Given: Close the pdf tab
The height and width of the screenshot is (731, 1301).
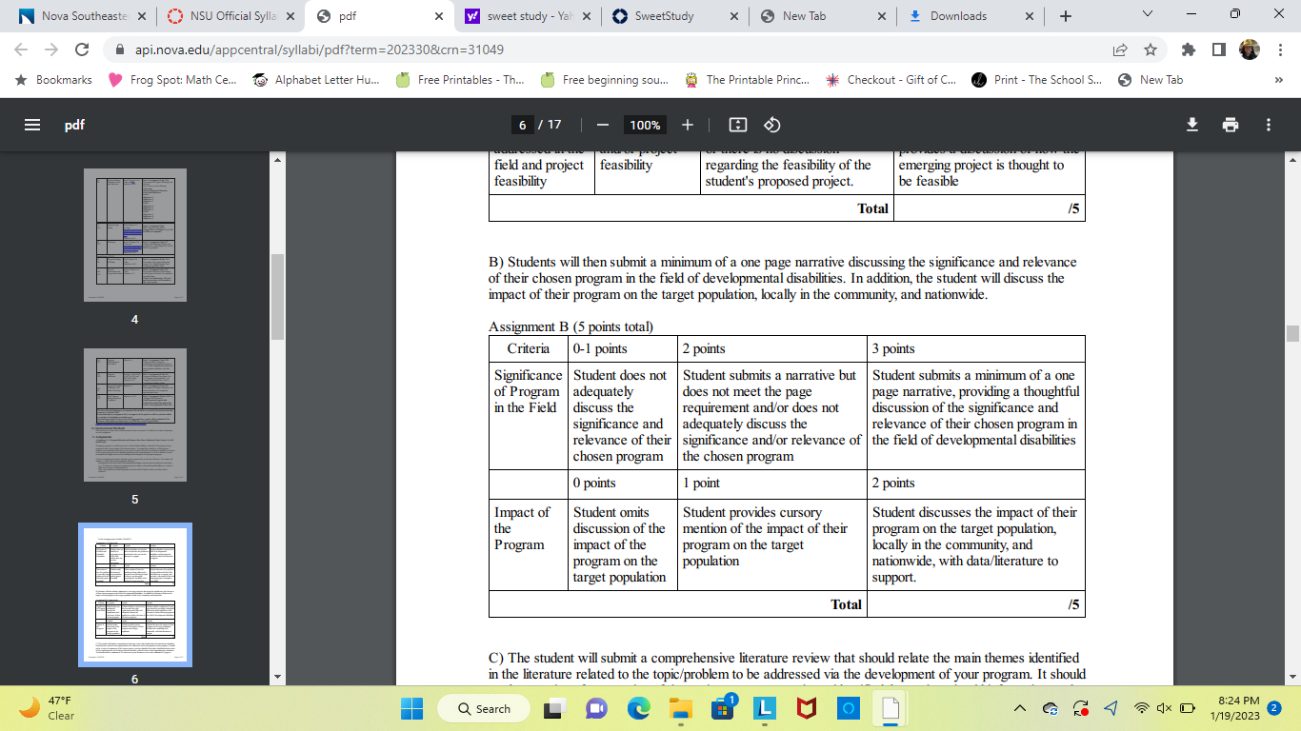Looking at the screenshot, I should point(438,16).
